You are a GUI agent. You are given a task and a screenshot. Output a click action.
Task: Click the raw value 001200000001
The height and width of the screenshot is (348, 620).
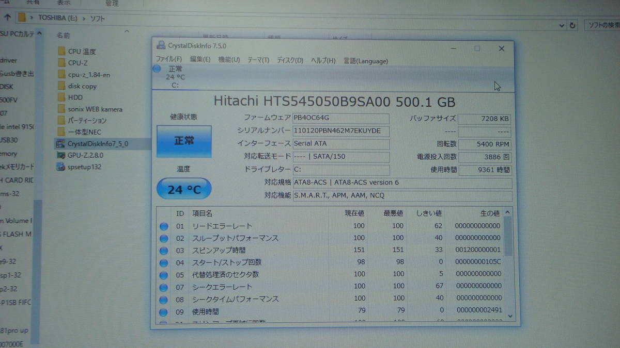click(478, 250)
